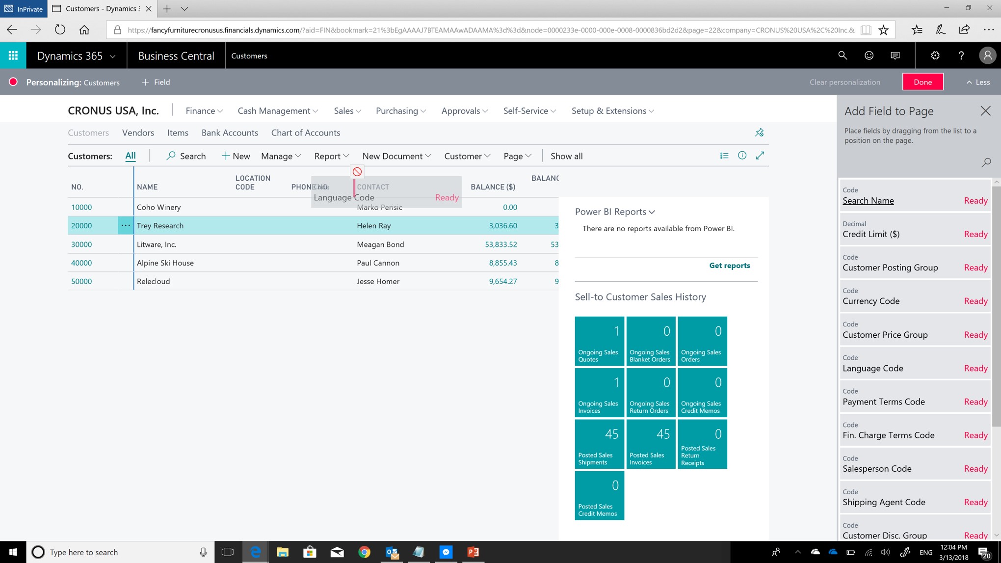
Task: Click Clear personalization
Action: click(x=845, y=82)
